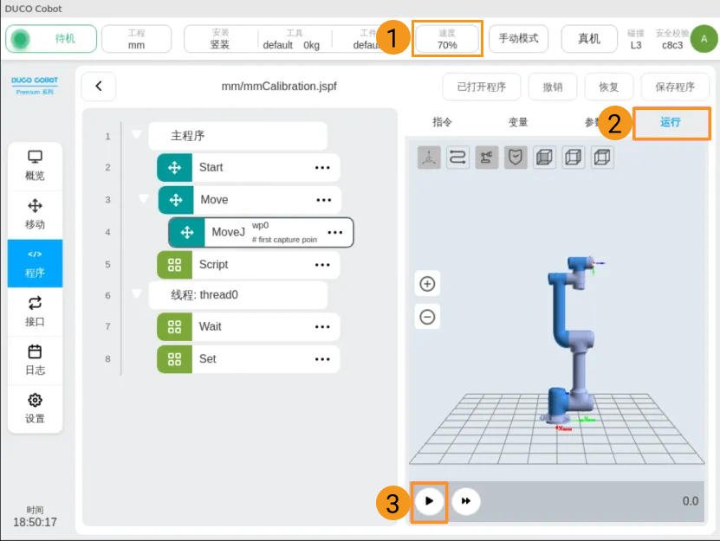This screenshot has width=720, height=541.
Task: Zoom out the 3D robot view
Action: pos(427,317)
